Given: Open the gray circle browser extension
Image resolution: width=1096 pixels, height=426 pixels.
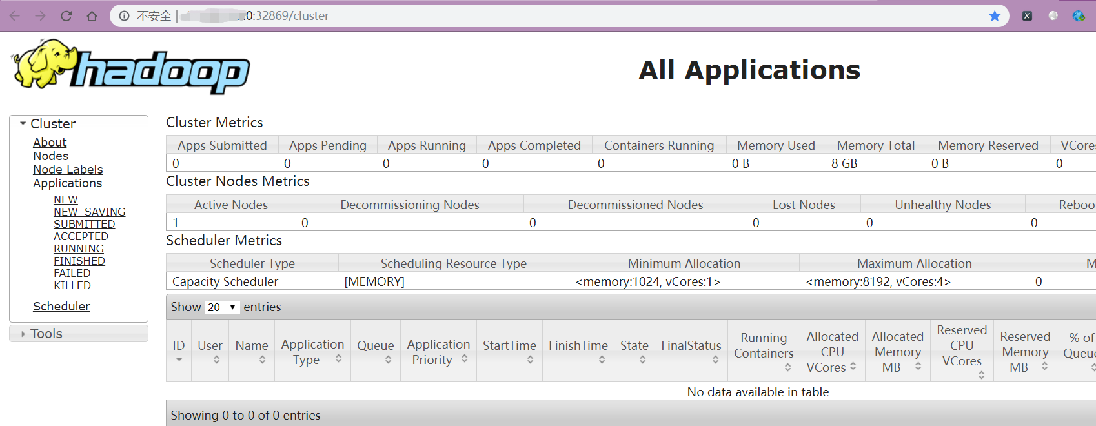Looking at the screenshot, I should (x=1053, y=15).
